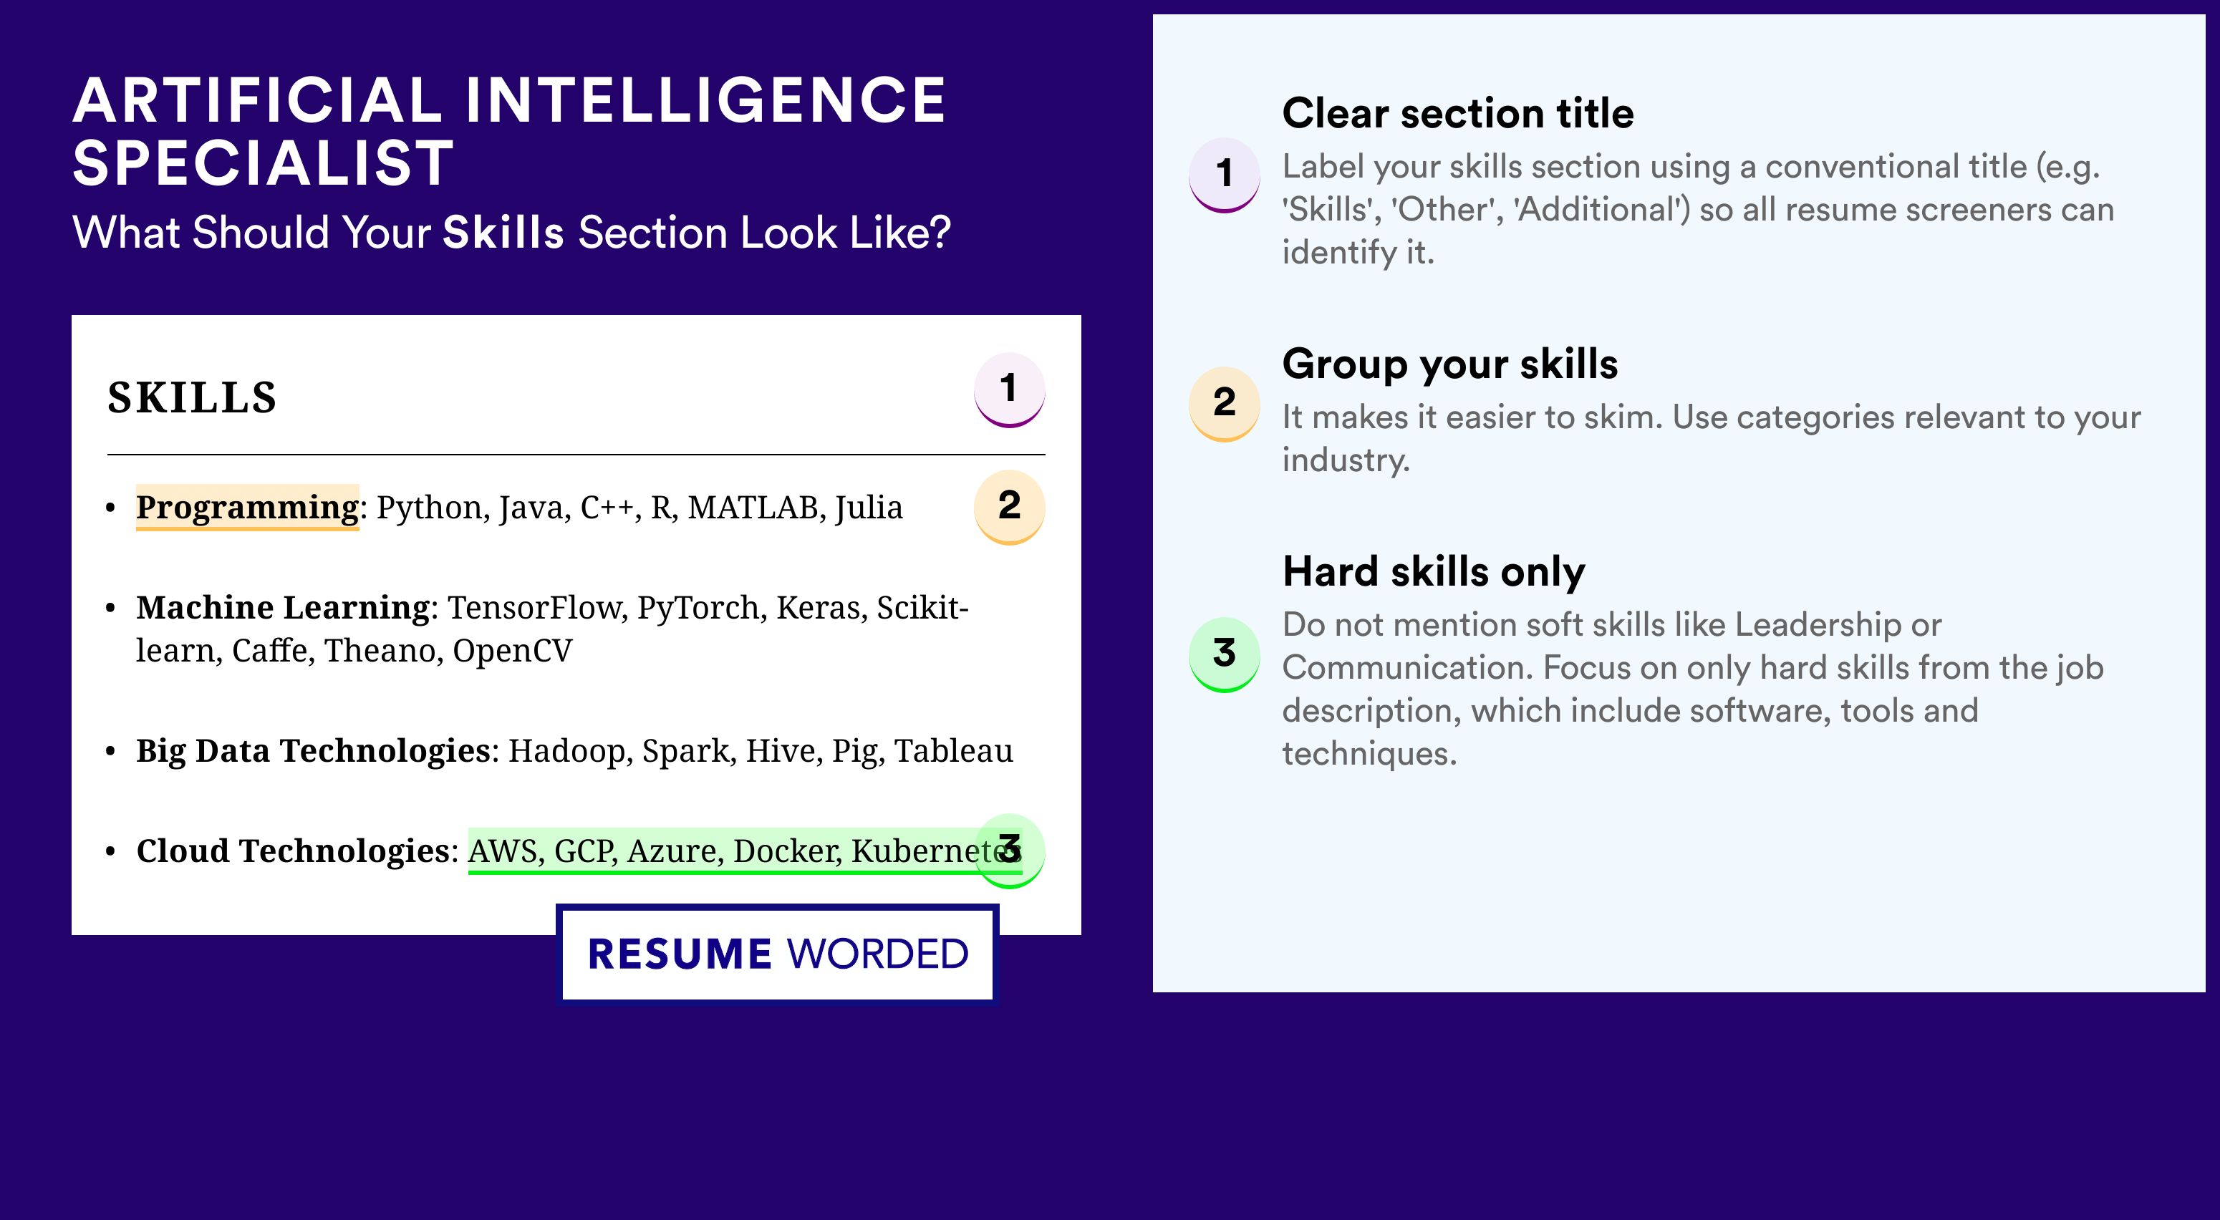Click the Clear section title heading
The height and width of the screenshot is (1220, 2220).
pos(1457,113)
